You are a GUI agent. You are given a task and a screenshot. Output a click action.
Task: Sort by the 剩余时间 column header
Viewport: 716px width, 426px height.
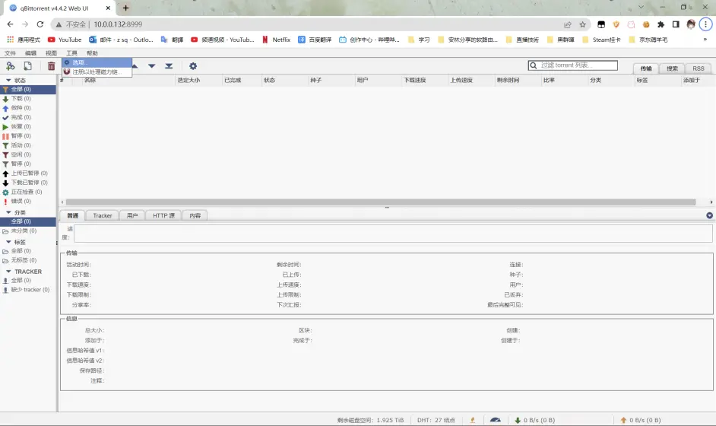point(518,80)
